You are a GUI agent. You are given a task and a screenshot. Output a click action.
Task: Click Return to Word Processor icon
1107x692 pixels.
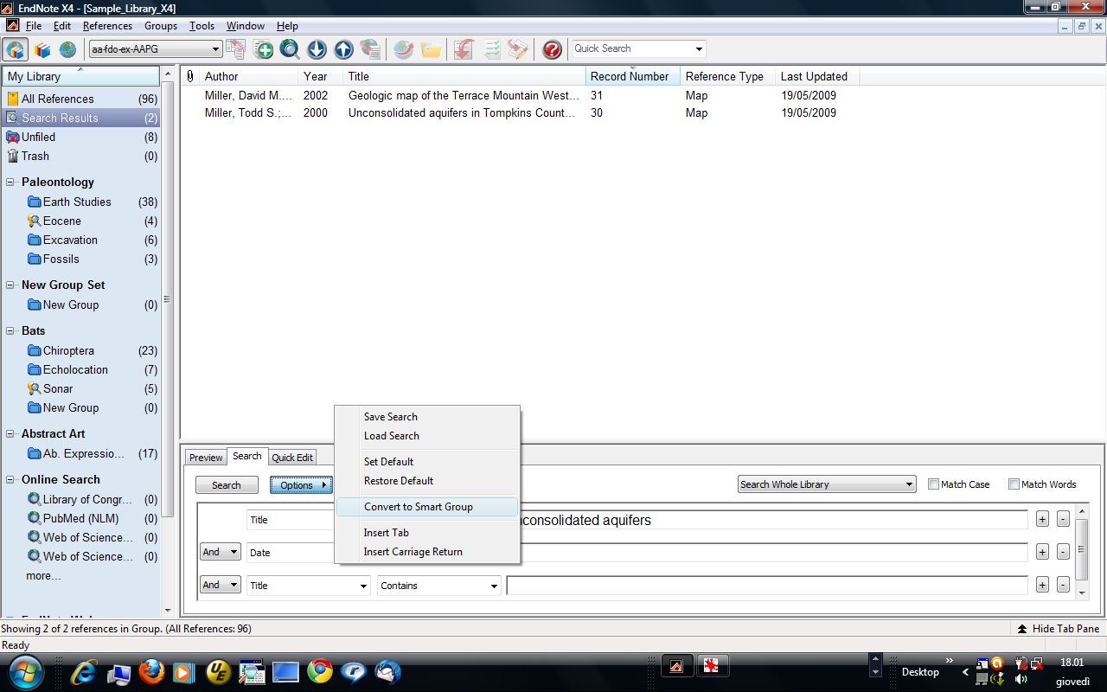[x=518, y=49]
